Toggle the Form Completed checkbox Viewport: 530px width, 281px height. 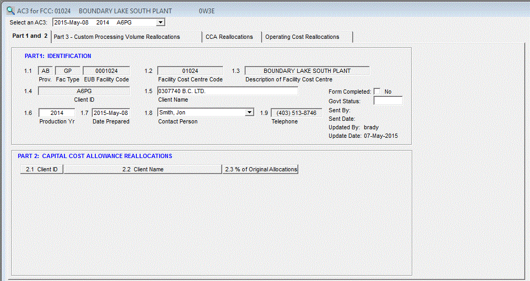tap(377, 92)
